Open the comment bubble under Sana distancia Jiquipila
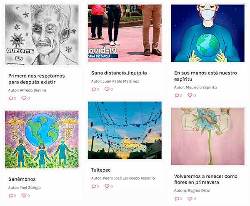This screenshot has width=250, height=206. coord(94,89)
